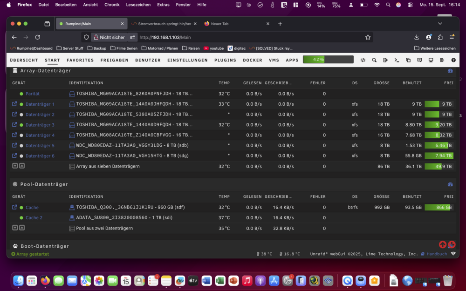Open the Calendar app in the Dock

click(126, 280)
